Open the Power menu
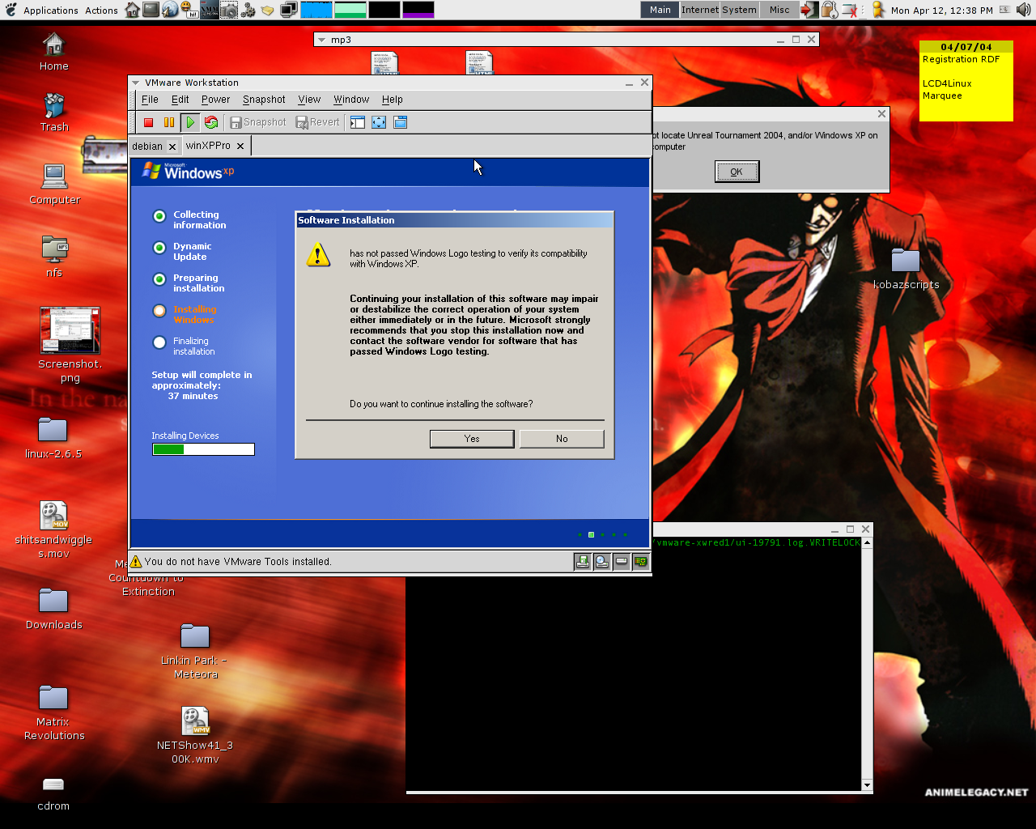1036x829 pixels. point(215,100)
